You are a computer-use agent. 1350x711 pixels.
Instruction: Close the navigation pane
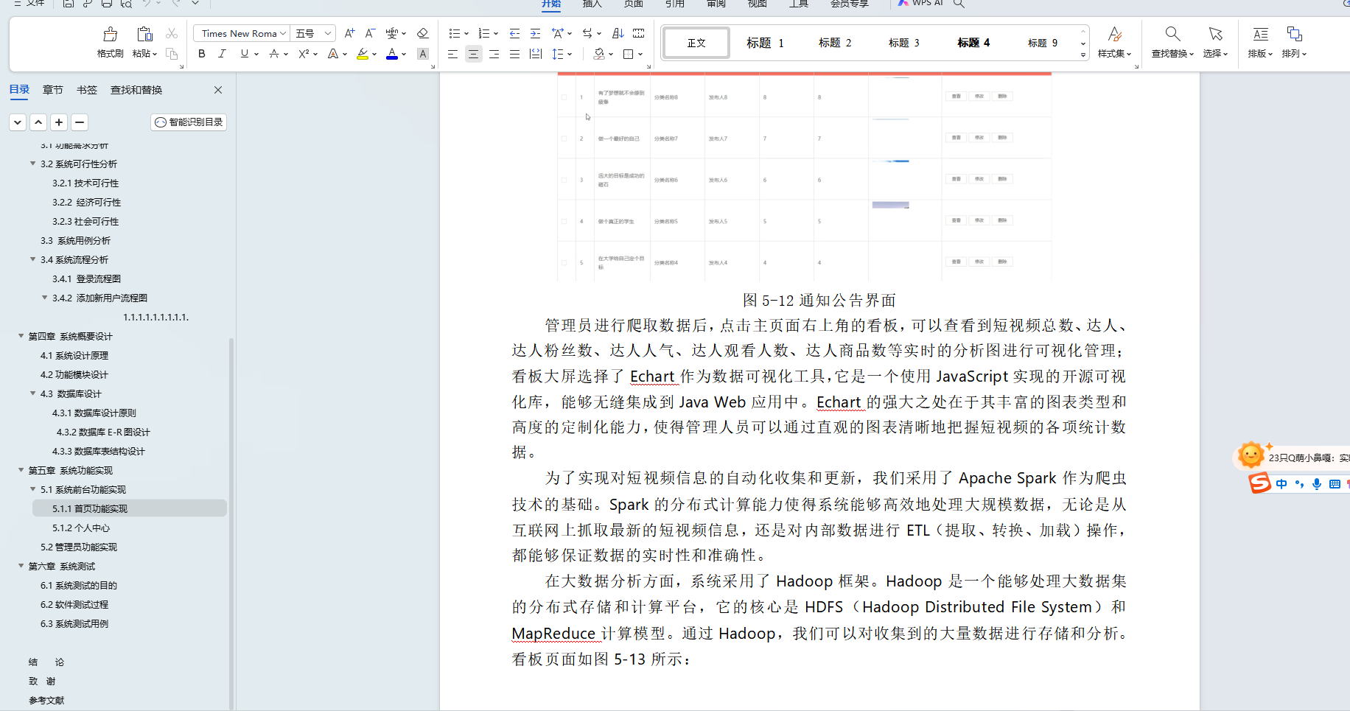tap(218, 90)
